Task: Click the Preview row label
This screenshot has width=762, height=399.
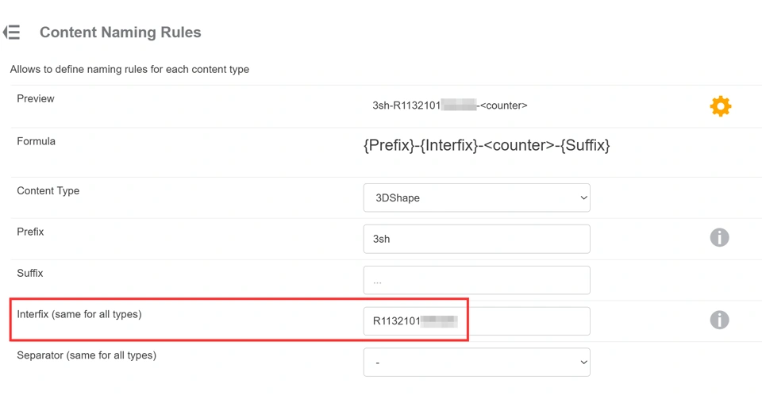Action: point(36,99)
